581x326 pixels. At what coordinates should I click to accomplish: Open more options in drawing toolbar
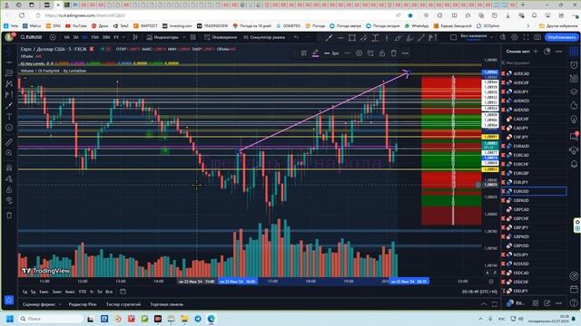click(406, 53)
